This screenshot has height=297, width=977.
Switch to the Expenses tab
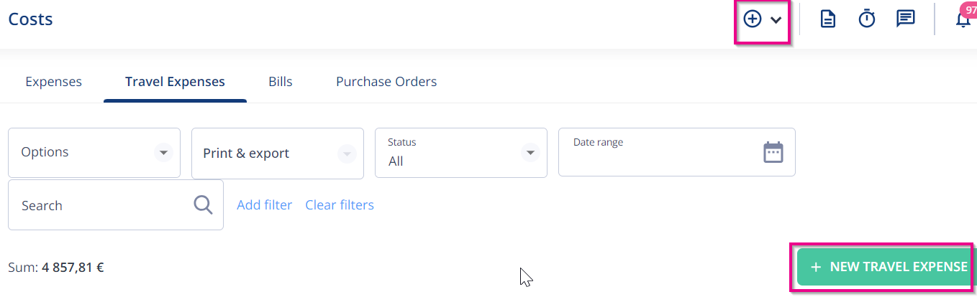54,82
